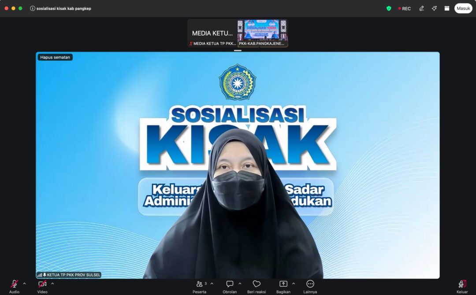Turn on the Video camera
Image resolution: width=476 pixels, height=295 pixels.
[x=42, y=284]
